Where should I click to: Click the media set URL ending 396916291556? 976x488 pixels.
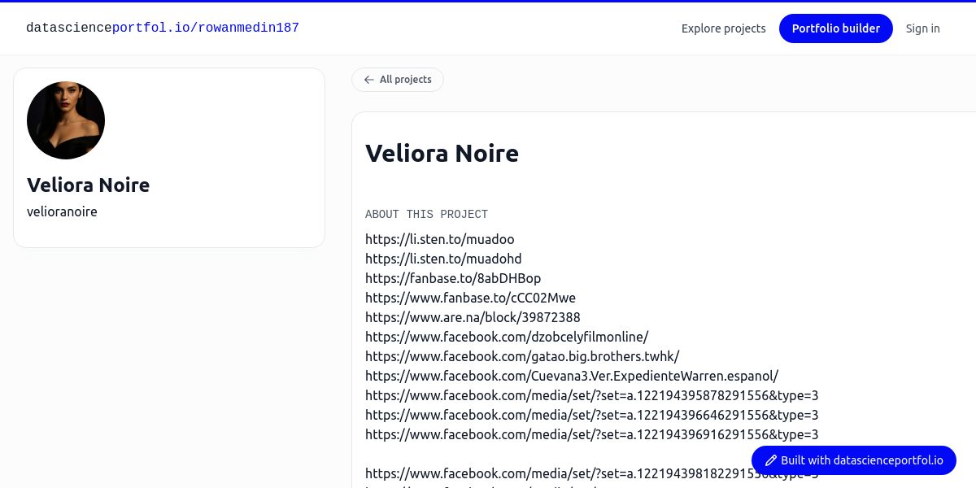coord(592,434)
